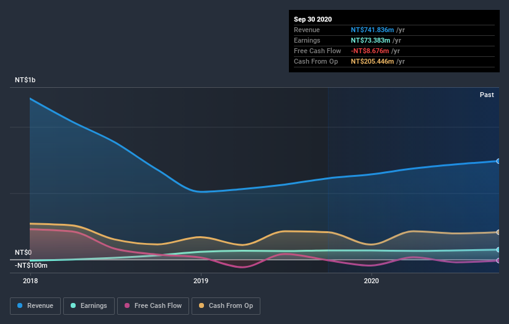Click the NT$741.836m revenue value
This screenshot has height=324, width=509.
click(x=372, y=30)
